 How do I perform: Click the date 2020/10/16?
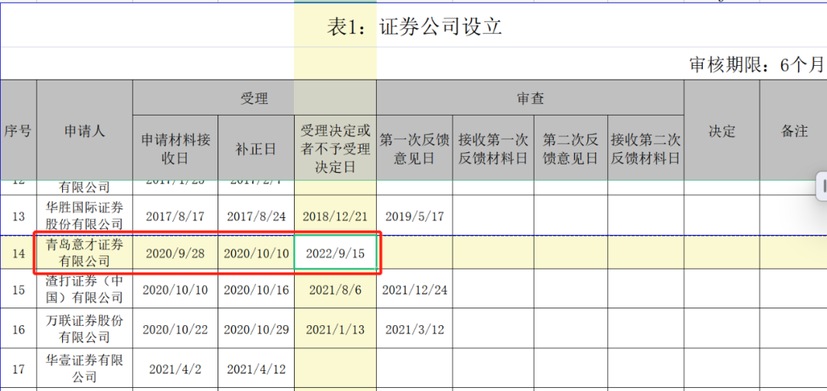[x=256, y=289]
